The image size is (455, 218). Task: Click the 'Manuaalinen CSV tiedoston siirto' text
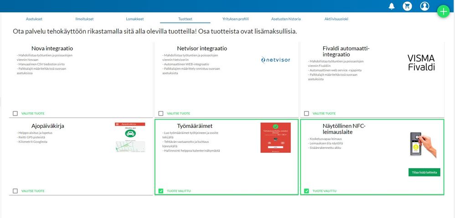click(41, 64)
